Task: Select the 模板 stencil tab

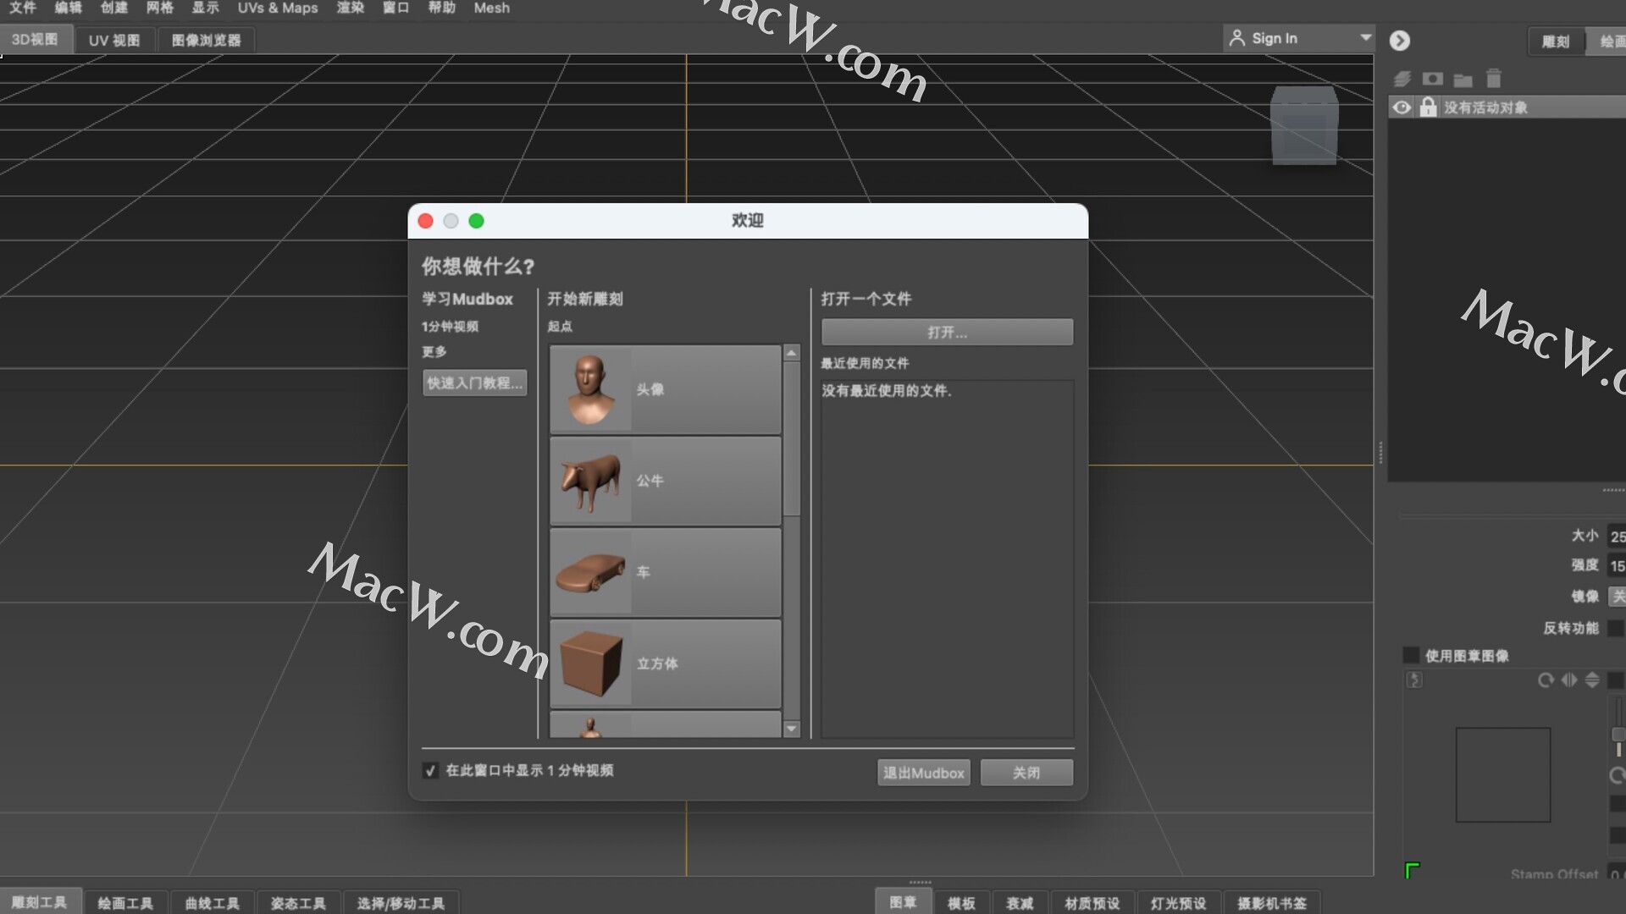Action: [961, 903]
